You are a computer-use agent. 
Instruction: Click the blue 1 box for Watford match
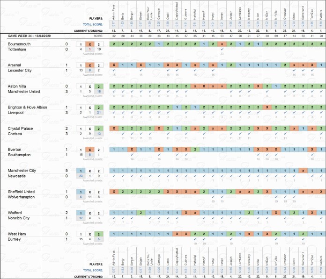(x=81, y=213)
